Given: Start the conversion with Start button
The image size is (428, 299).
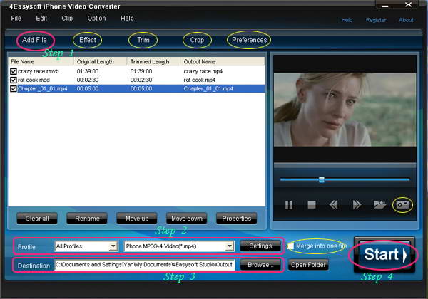Looking at the screenshot, I should [384, 255].
